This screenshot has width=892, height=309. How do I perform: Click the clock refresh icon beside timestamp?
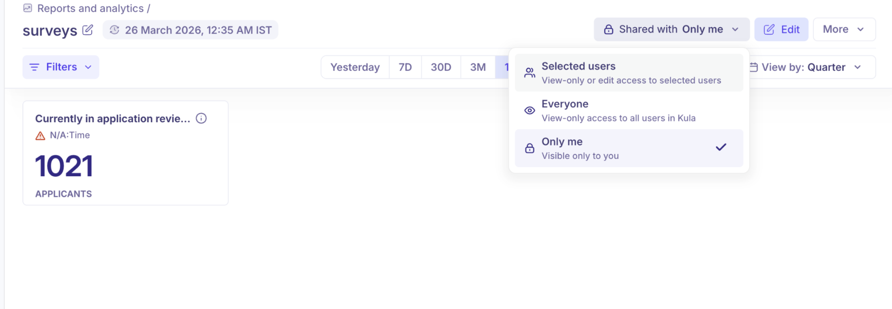[114, 30]
